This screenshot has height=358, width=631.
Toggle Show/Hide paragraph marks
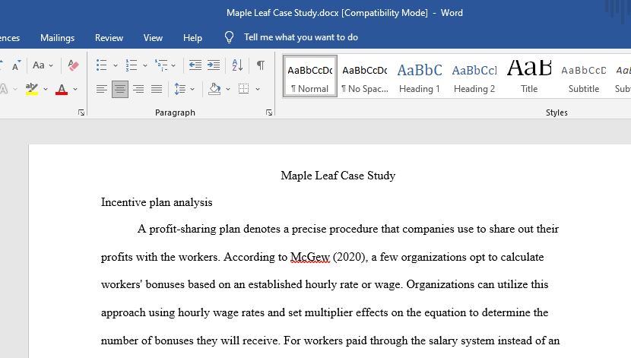(260, 65)
